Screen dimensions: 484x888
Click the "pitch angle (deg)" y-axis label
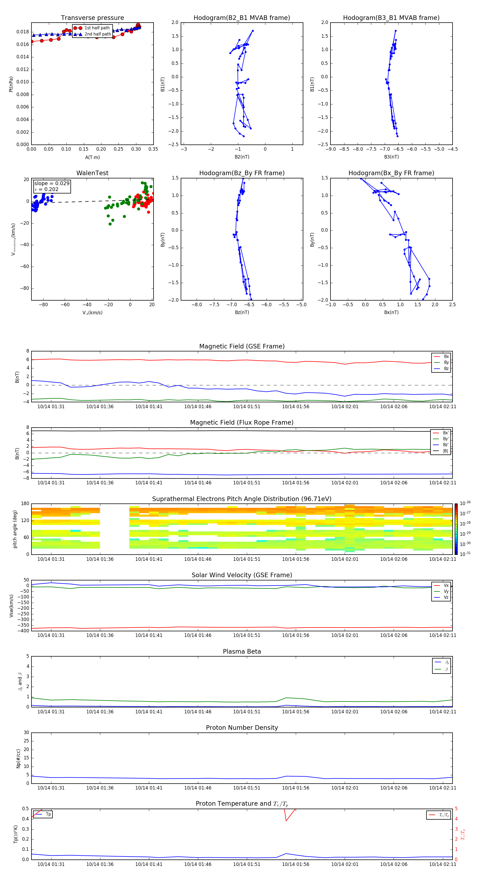(15, 529)
